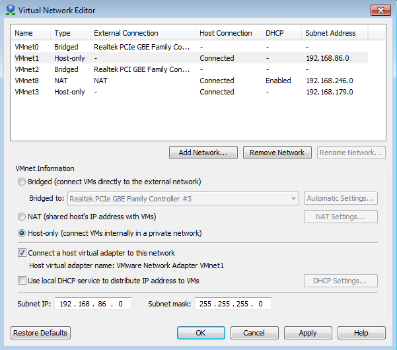
Task: Enable Use local DHCP service checkbox
Action: coord(23,281)
